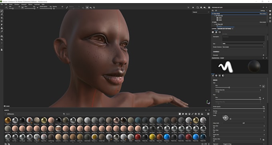Toggle pause rendering button in toolbar

click(193, 8)
